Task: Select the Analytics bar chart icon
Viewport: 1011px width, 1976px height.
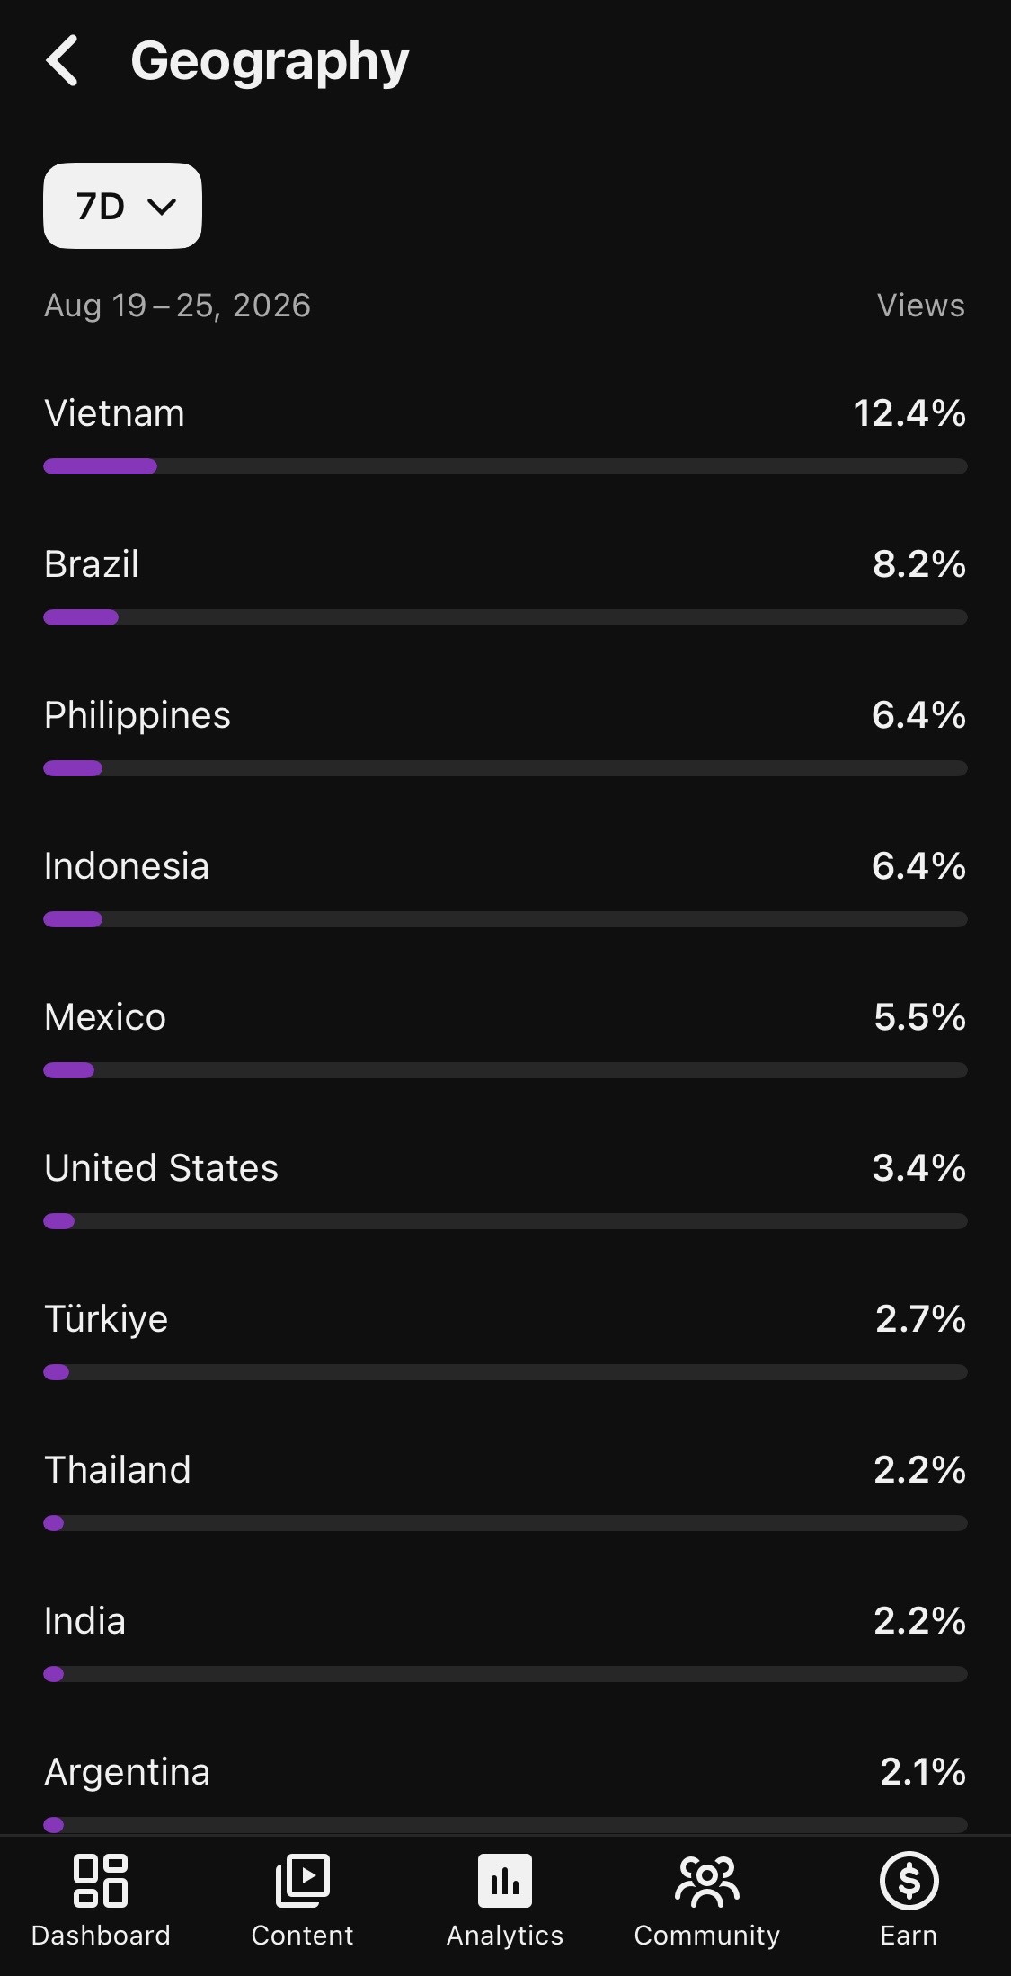Action: pyautogui.click(x=505, y=1880)
